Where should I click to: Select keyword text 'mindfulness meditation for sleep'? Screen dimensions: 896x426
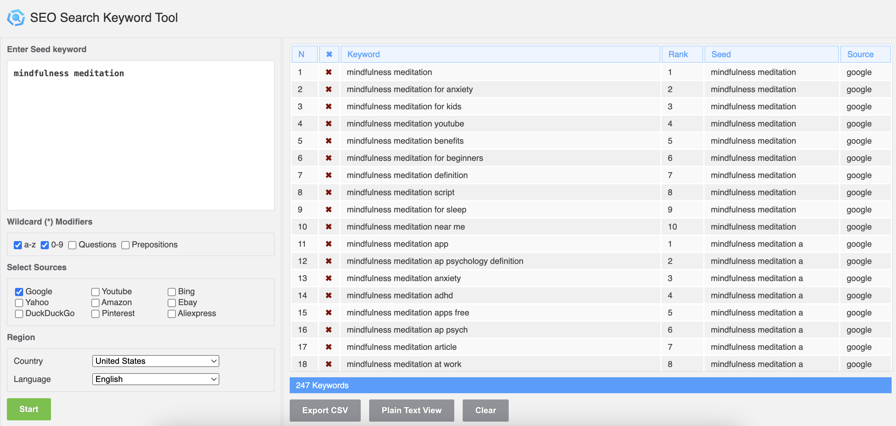click(x=406, y=210)
